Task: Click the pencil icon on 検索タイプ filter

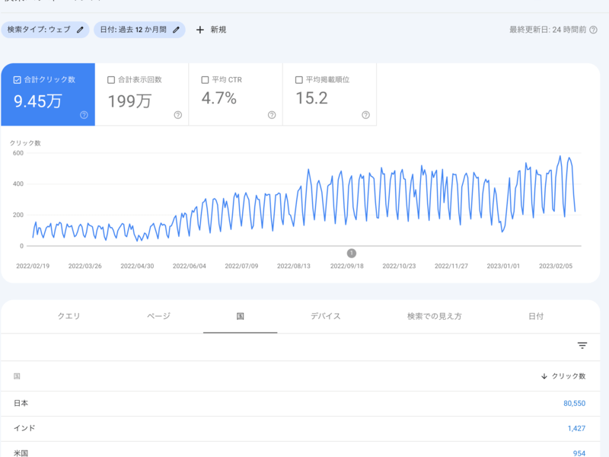Action: [x=81, y=30]
